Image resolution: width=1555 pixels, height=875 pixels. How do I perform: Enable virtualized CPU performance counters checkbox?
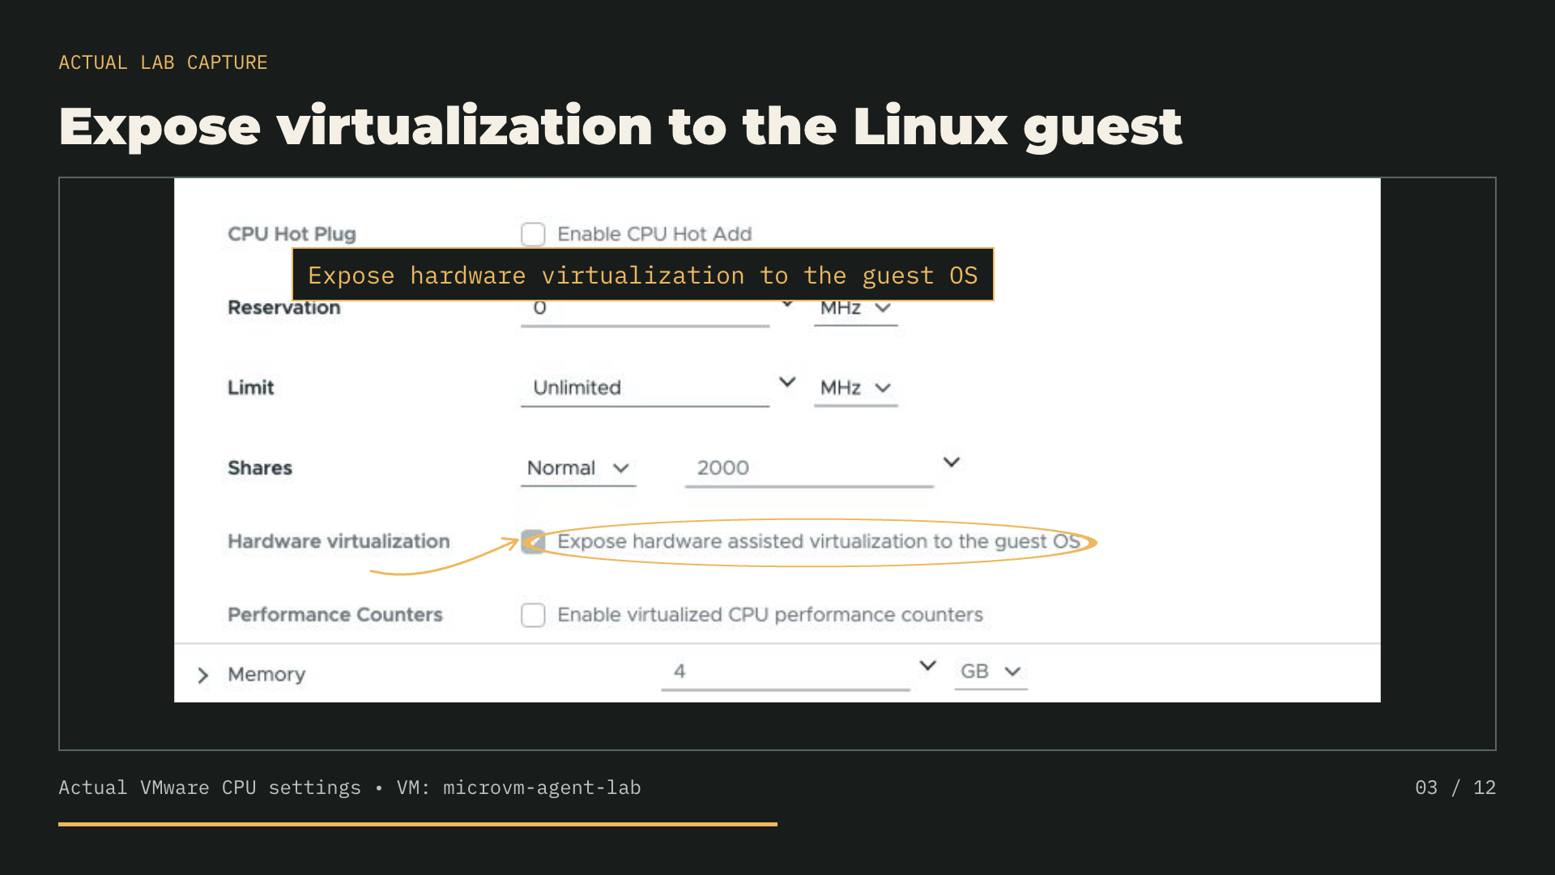coord(533,615)
